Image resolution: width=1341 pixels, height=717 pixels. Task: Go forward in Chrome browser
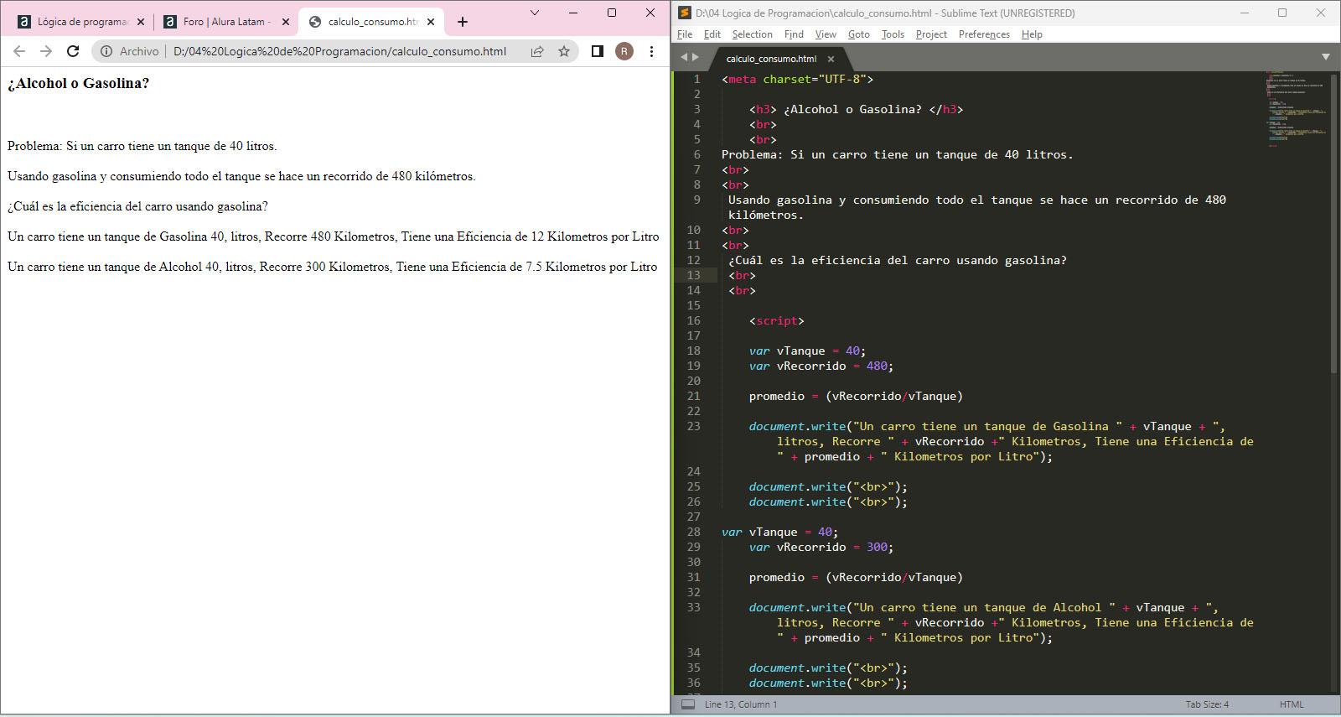pyautogui.click(x=46, y=51)
